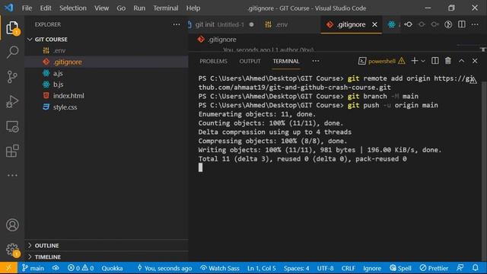Change Spaces: 4 indentation setting
The image size is (487, 274).
(x=296, y=268)
